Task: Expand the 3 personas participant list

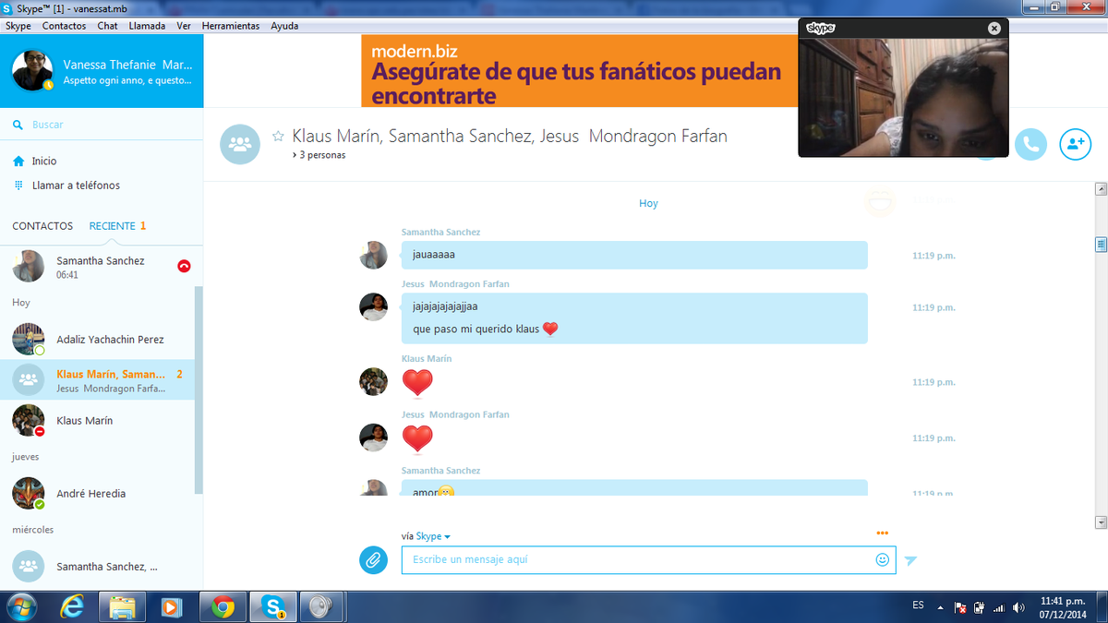Action: click(318, 155)
